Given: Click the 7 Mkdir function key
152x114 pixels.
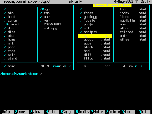Looking at the screenshot, I should [x=98, y=112].
